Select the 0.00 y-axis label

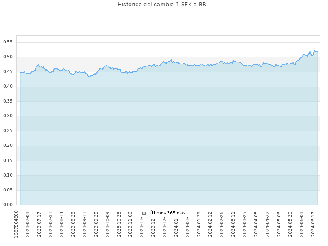(x=8, y=205)
